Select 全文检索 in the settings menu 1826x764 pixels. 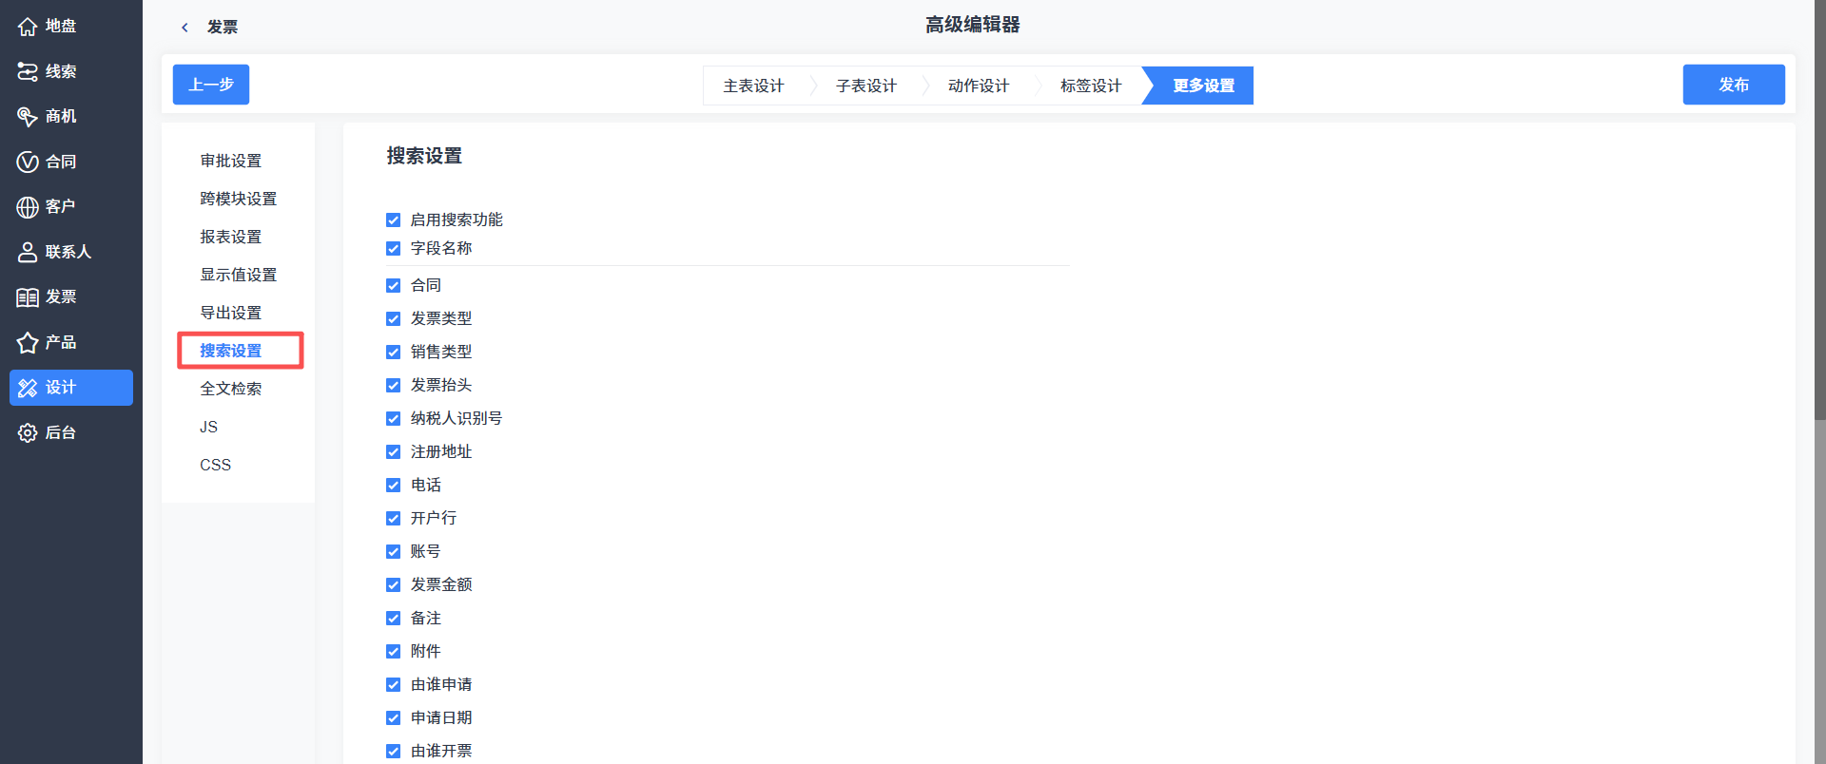231,389
